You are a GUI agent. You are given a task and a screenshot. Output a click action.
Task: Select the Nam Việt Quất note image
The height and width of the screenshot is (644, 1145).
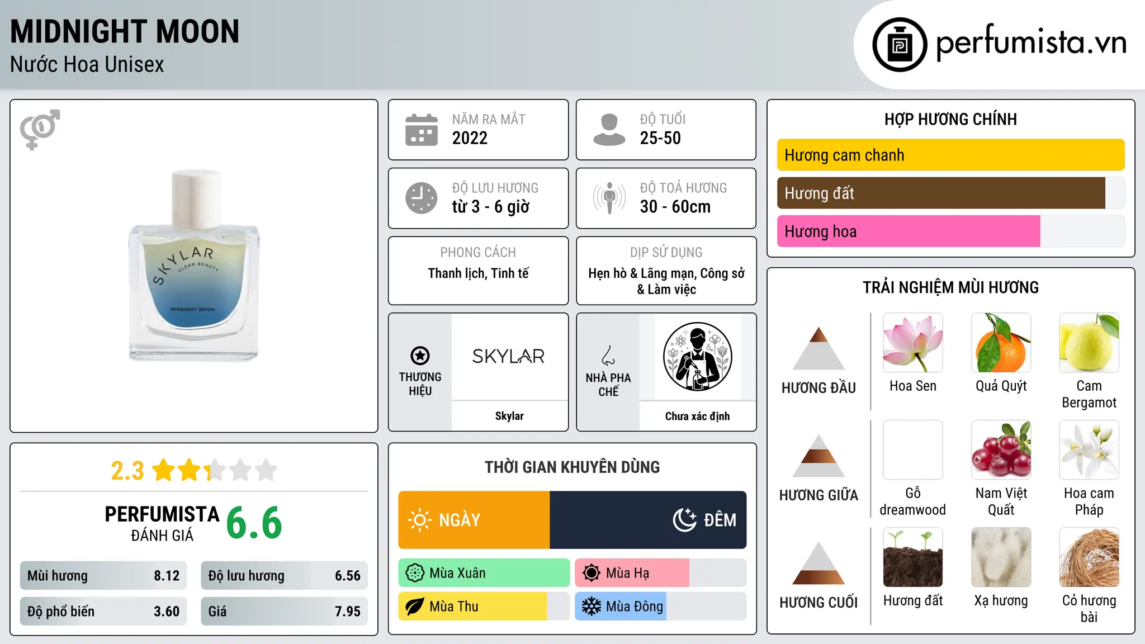coord(1001,450)
